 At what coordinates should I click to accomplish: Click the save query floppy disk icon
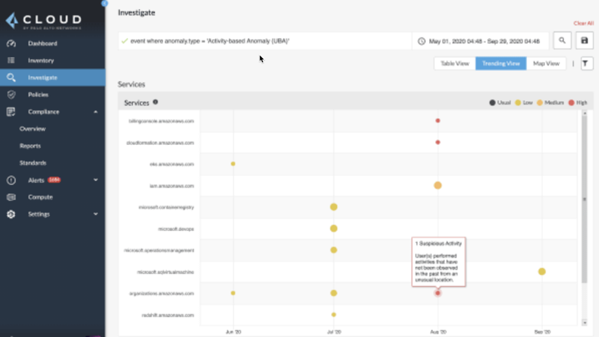click(584, 41)
